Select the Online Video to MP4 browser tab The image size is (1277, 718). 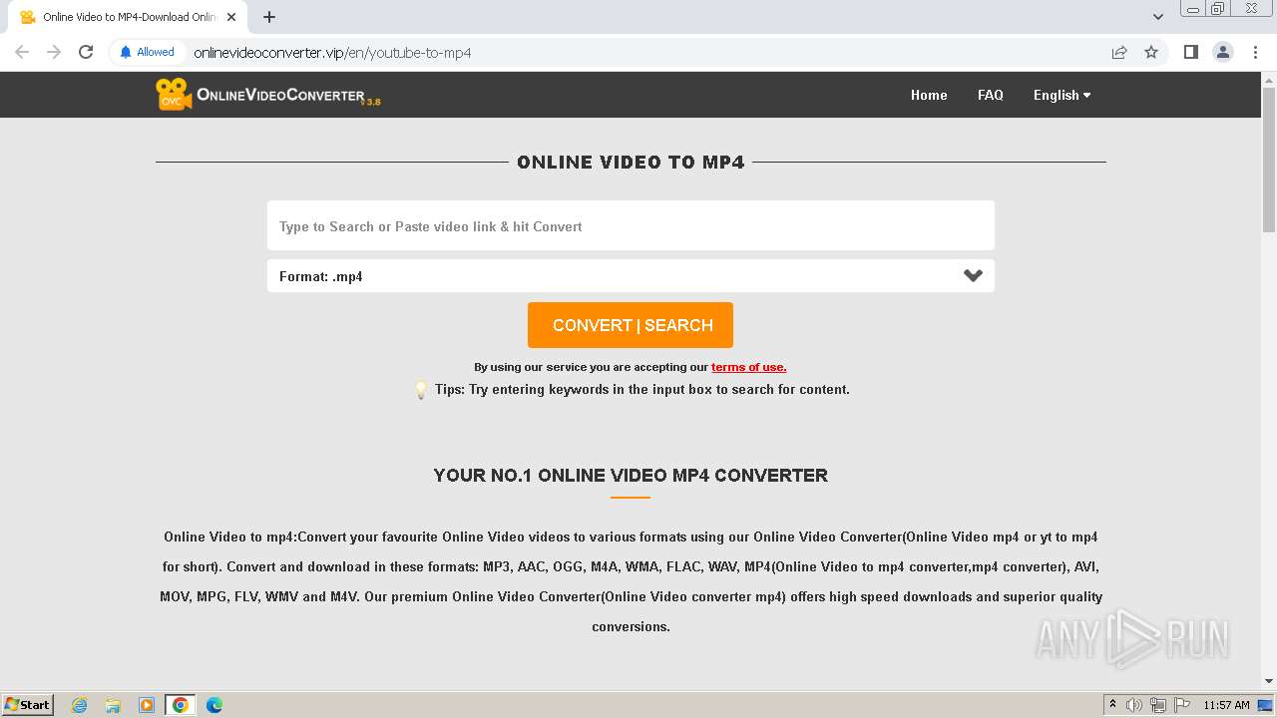coord(128,17)
